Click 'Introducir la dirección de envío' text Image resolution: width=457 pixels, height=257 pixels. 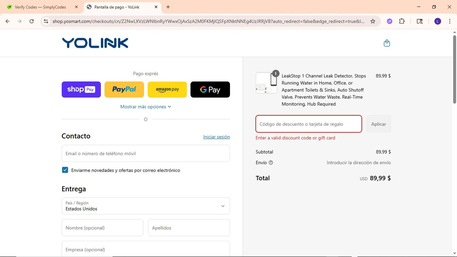(x=359, y=163)
